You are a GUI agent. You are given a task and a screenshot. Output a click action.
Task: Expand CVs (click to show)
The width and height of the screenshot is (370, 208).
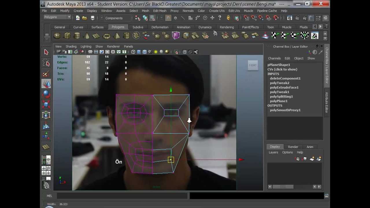point(282,69)
